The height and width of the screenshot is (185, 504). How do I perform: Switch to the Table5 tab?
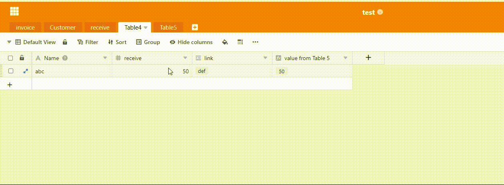[x=168, y=28]
